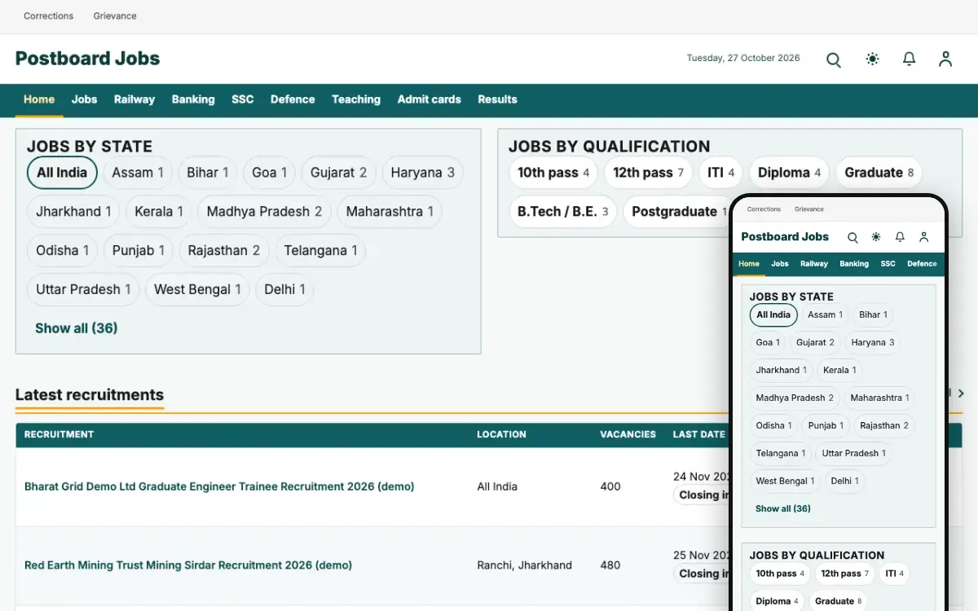Open search in the desktop header
The width and height of the screenshot is (978, 611).
click(x=834, y=59)
